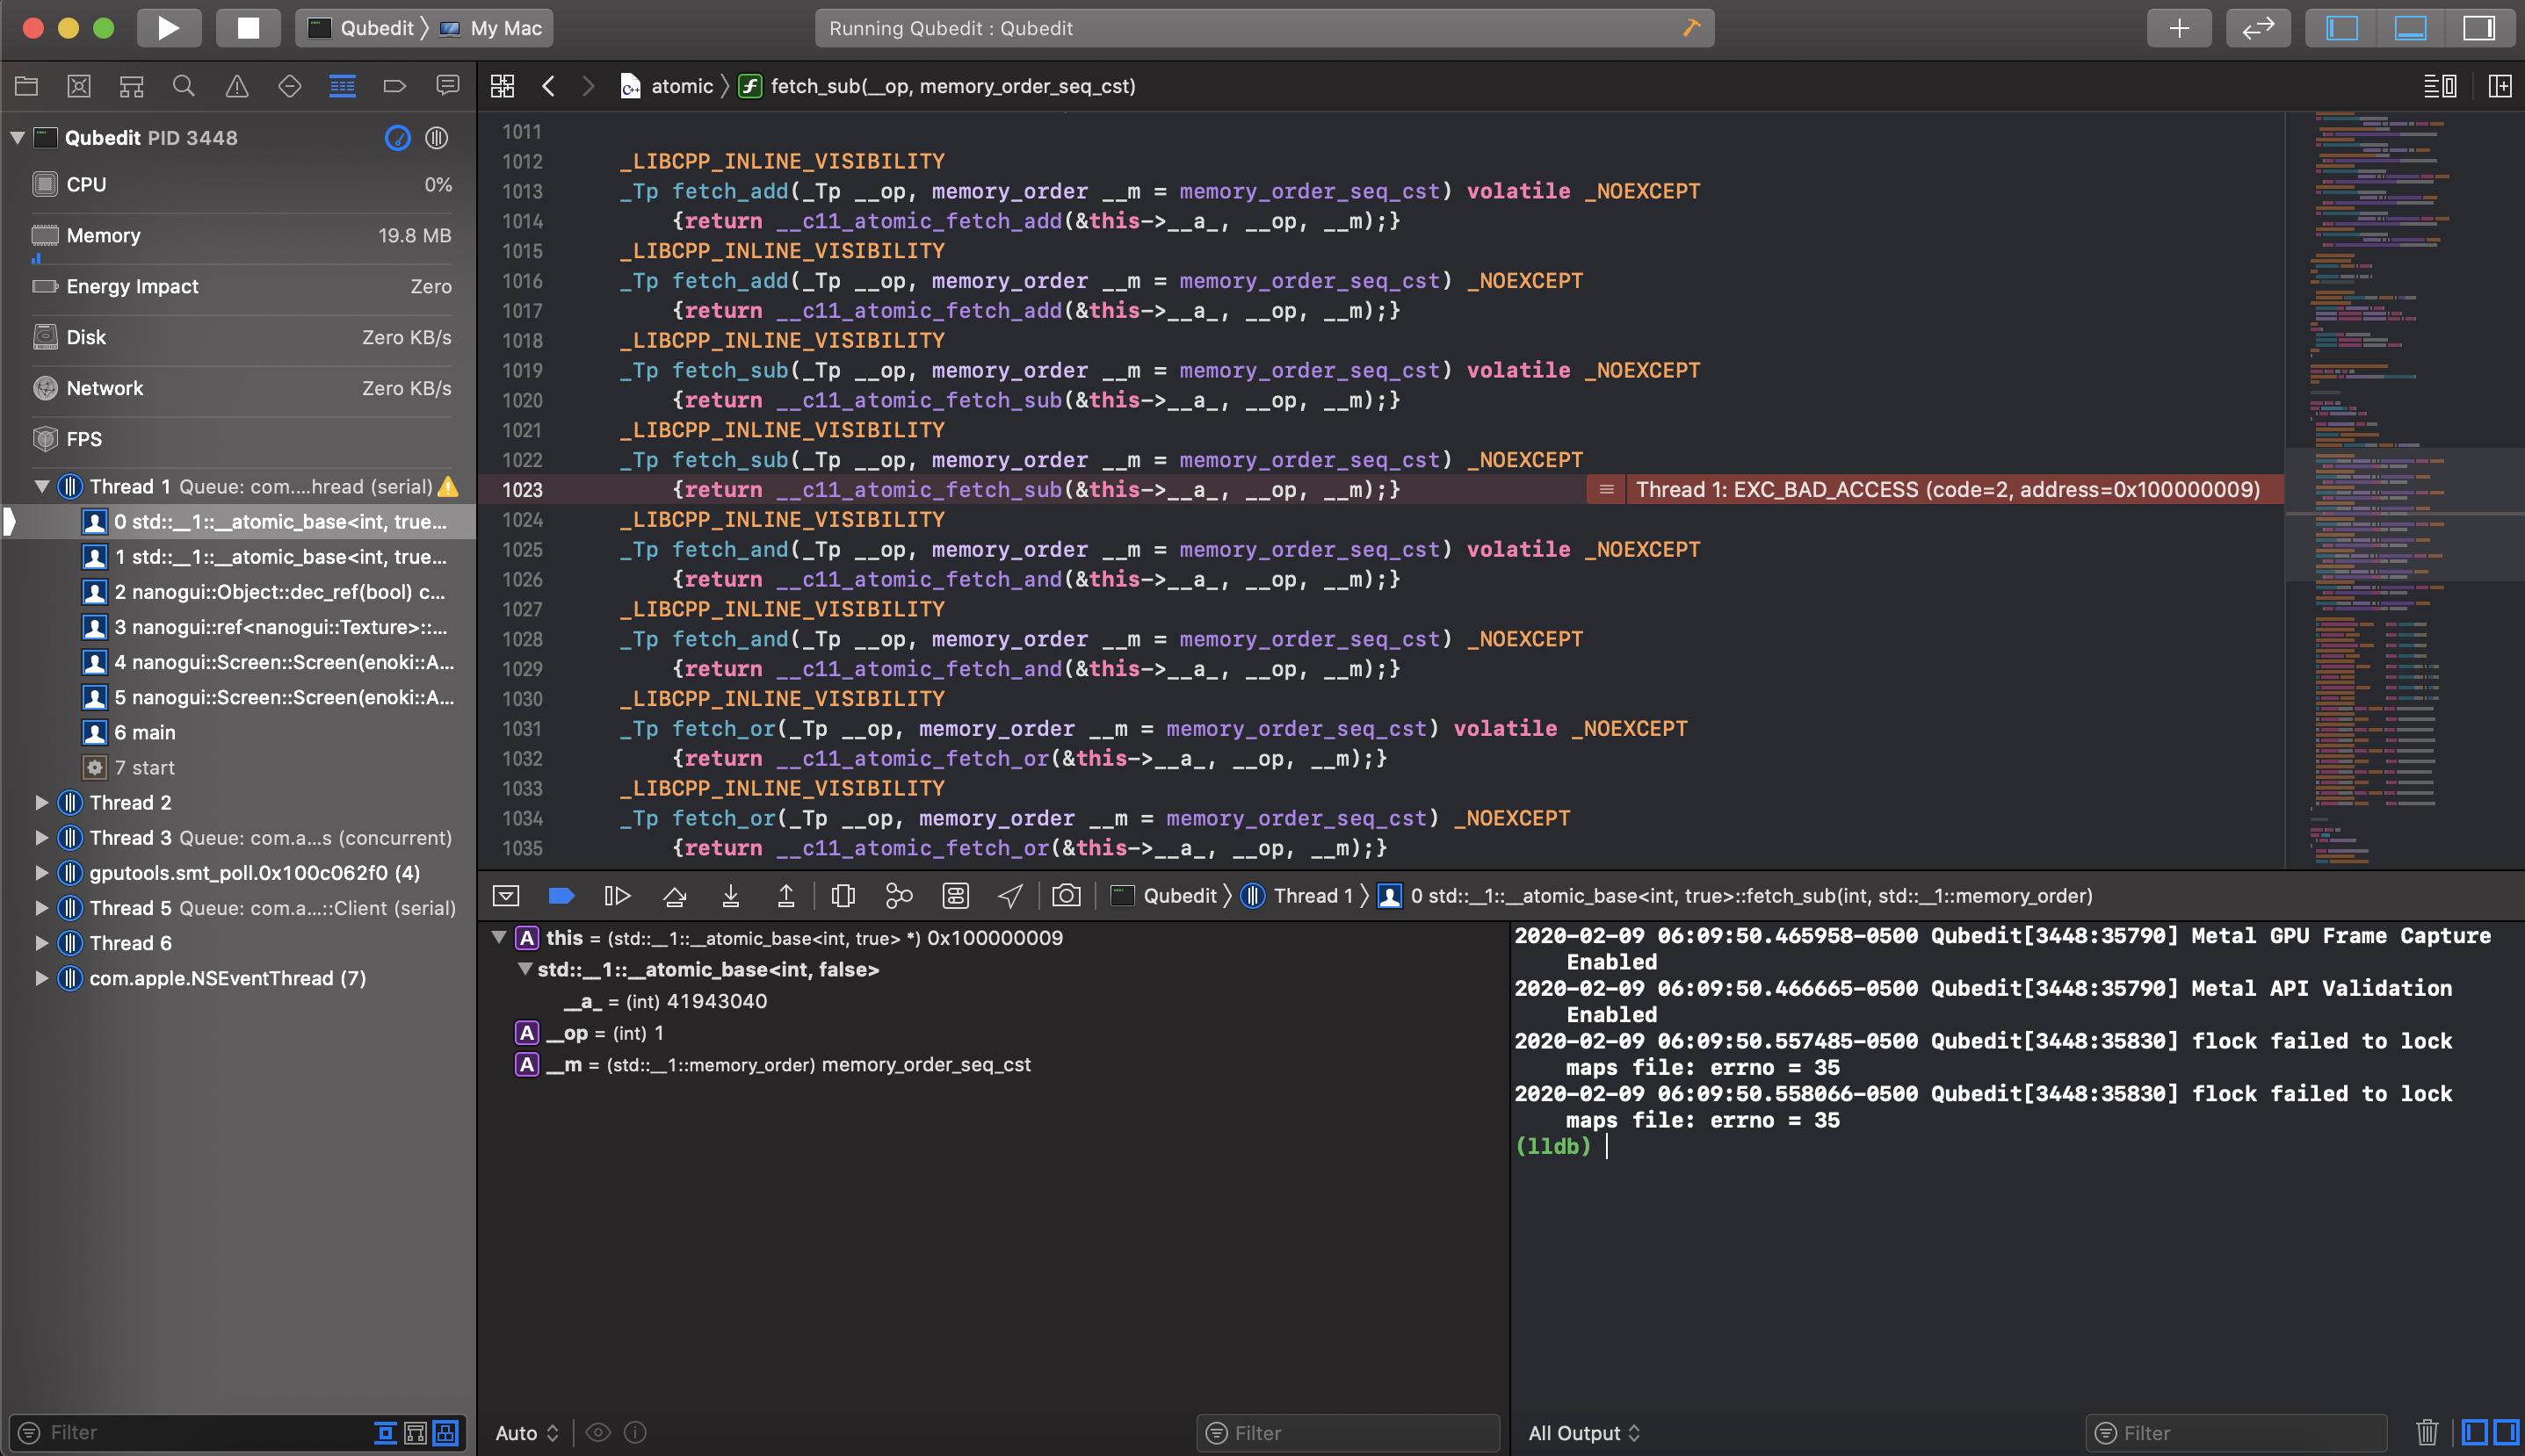Click the Simulate Location arrow icon
The image size is (2525, 1456).
tap(1010, 896)
